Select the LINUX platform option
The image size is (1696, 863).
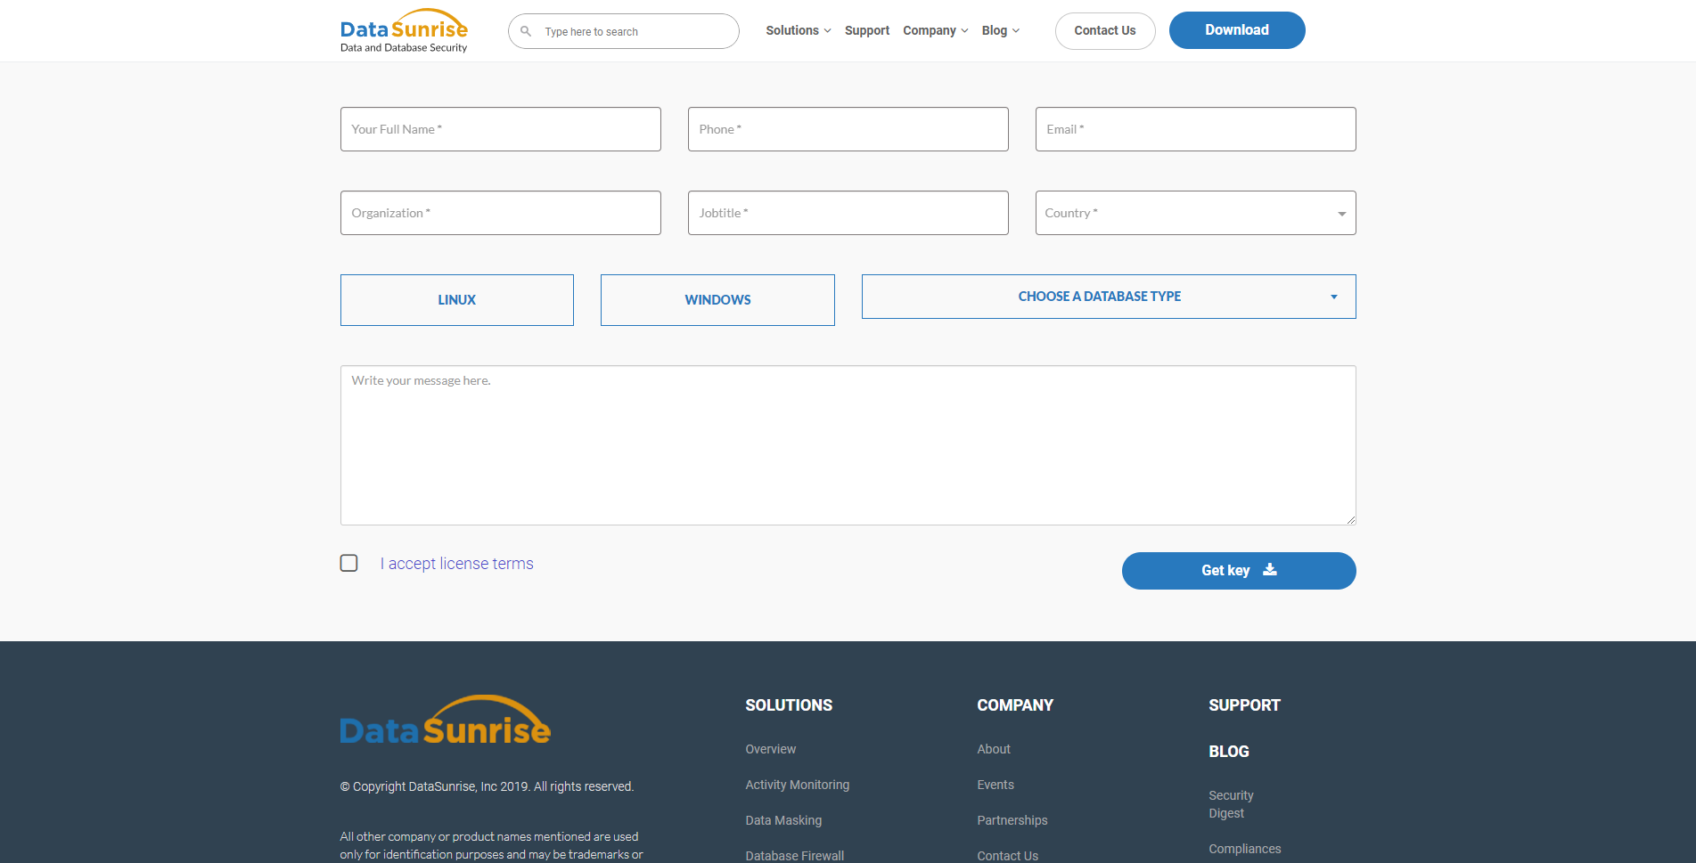(456, 300)
